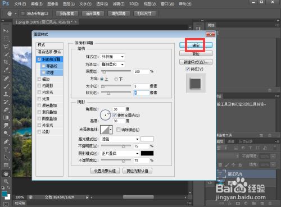Open the 图像 menu
Viewport: 281px width, 207px height.
[x=53, y=4]
